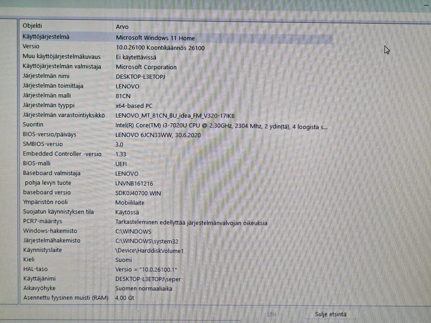Select Järjestelmän varastointiyksikkö row

[64, 115]
